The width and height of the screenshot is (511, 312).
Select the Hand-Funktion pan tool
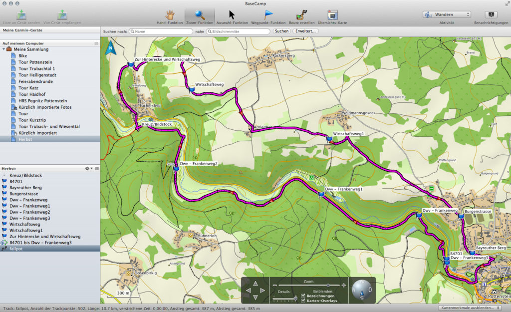point(170,14)
